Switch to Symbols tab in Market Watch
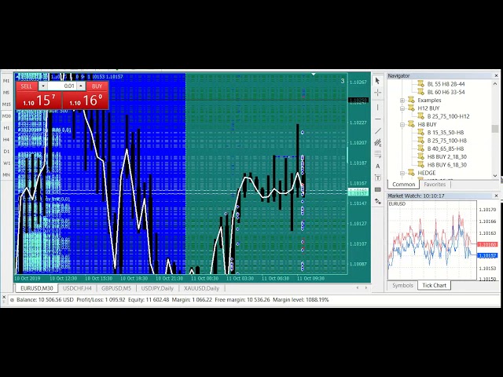This screenshot has width=503, height=377. point(402,286)
